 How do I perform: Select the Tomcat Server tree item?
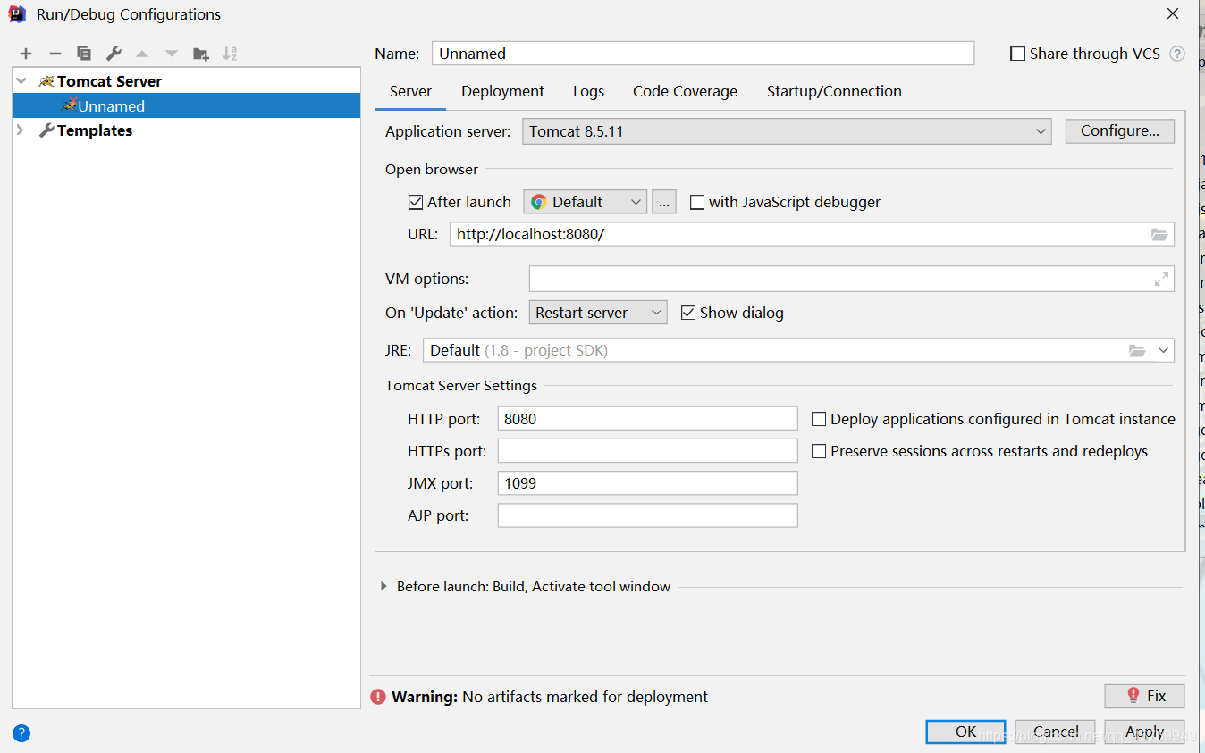(x=109, y=81)
